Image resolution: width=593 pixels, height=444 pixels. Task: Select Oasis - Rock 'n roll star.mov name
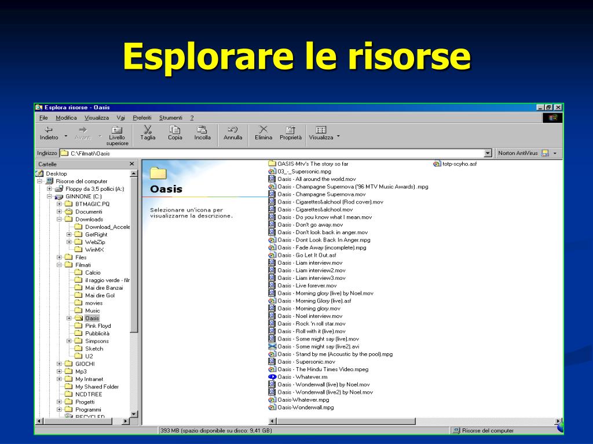click(x=311, y=324)
